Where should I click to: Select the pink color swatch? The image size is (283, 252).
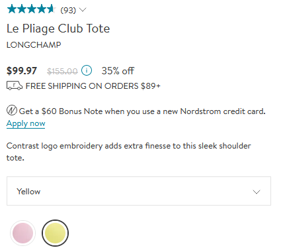(23, 233)
